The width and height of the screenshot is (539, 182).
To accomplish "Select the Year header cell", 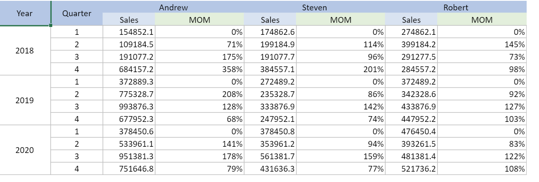I will (x=25, y=13).
